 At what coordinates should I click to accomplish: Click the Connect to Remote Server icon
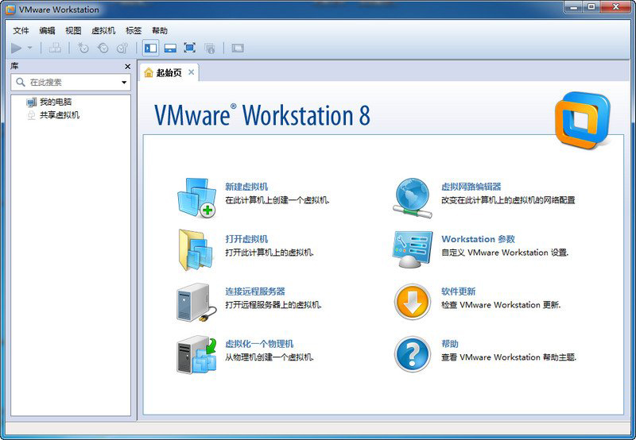point(195,303)
